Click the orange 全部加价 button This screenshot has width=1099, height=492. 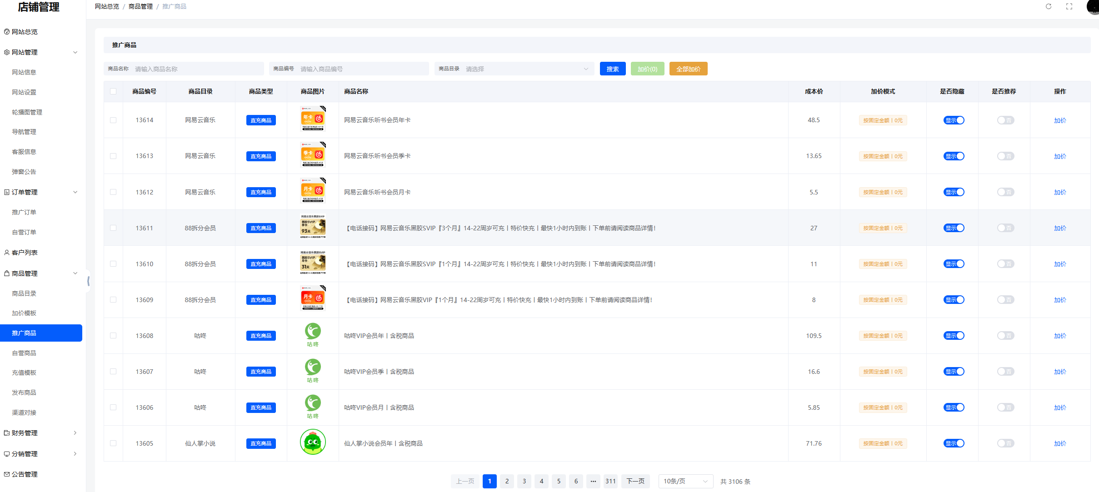click(688, 69)
